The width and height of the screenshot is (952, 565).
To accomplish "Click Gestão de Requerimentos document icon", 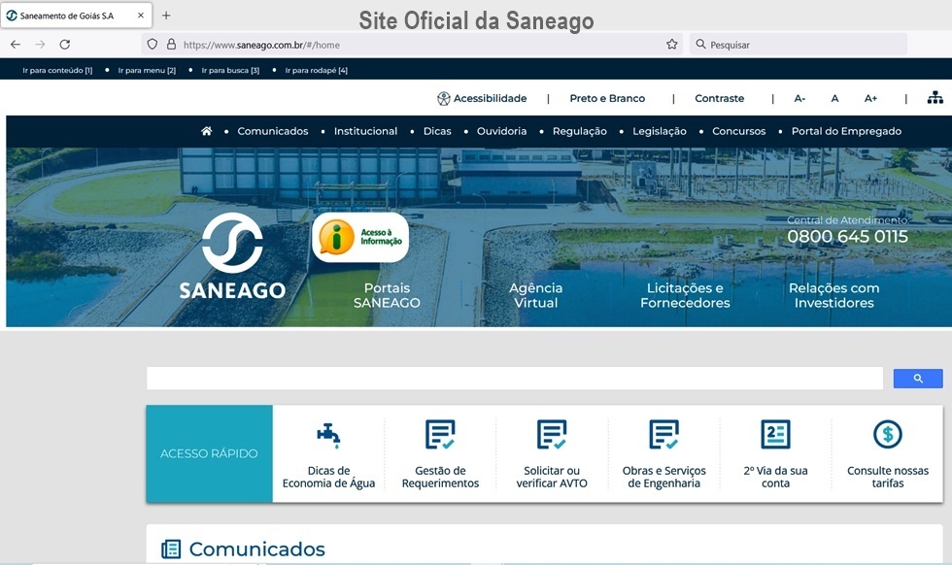I will pyautogui.click(x=440, y=435).
